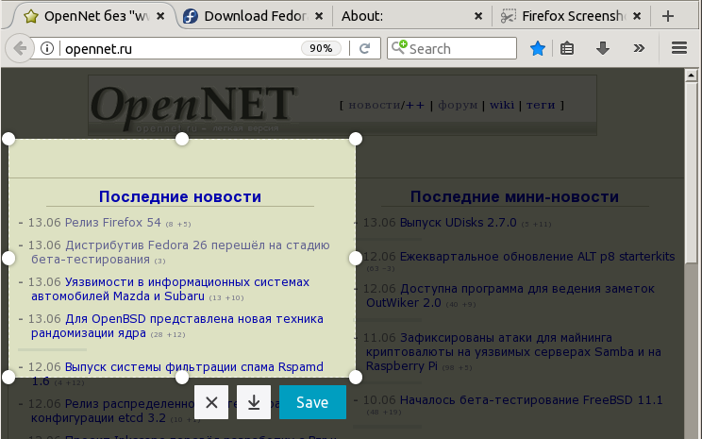
Task: Switch to the Download Fedora tab
Action: coord(255,16)
